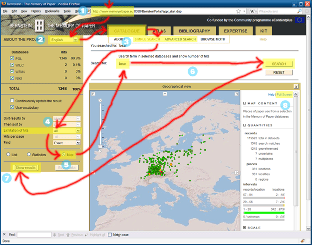Click the Find Previous arrow
The width and height of the screenshot is (312, 245).
tap(68, 235)
